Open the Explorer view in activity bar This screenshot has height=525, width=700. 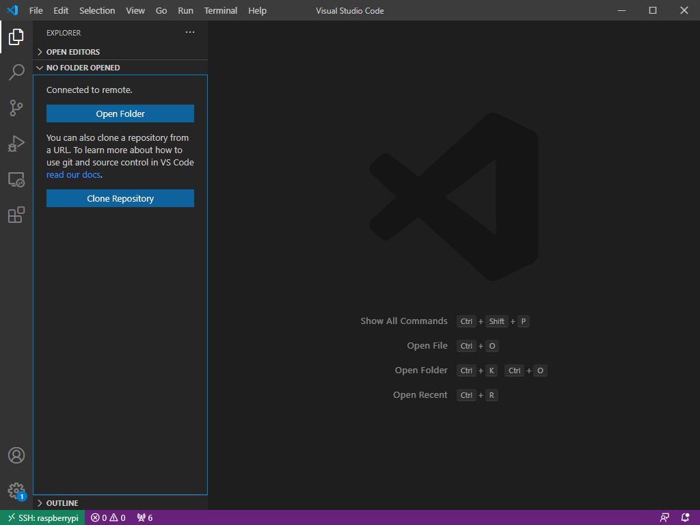tap(16, 37)
